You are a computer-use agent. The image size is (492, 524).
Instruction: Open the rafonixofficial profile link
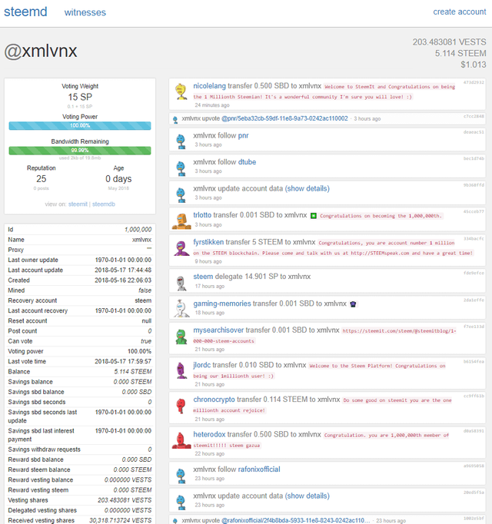click(259, 469)
